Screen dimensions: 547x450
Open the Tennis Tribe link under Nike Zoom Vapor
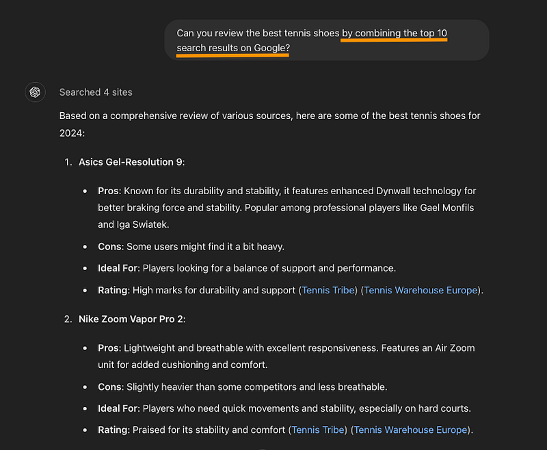pyautogui.click(x=318, y=429)
